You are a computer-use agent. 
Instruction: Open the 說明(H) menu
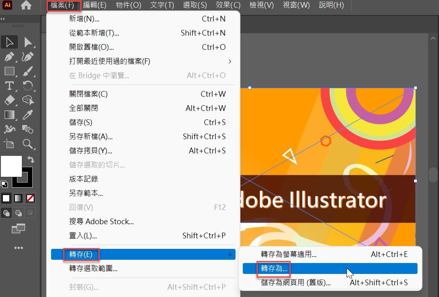pos(331,5)
